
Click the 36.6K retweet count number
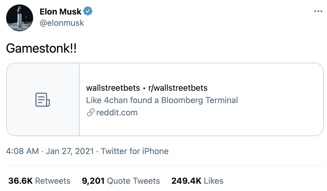click(x=20, y=181)
